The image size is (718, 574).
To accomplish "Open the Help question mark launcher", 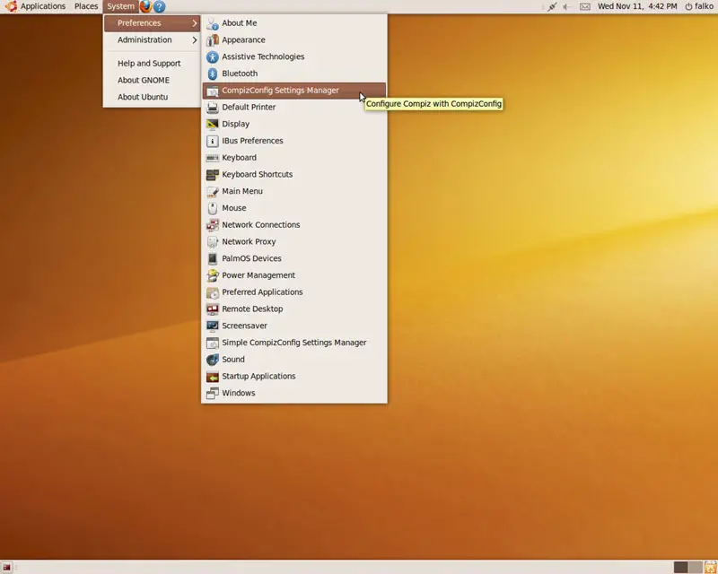I will pos(159,6).
